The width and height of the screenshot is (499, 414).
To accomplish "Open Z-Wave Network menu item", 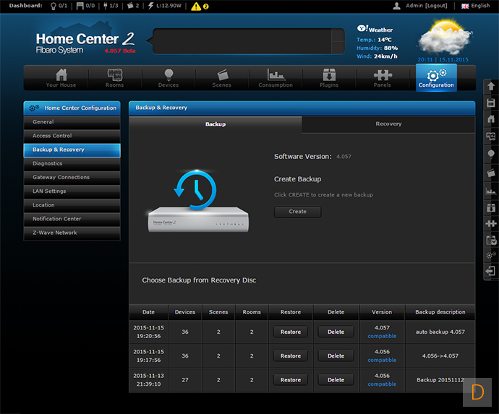I will click(x=72, y=233).
